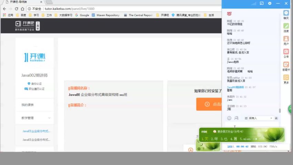Click the chat panel scrollbar thumb
Screen dimensions: 293x165
coord(280,110)
